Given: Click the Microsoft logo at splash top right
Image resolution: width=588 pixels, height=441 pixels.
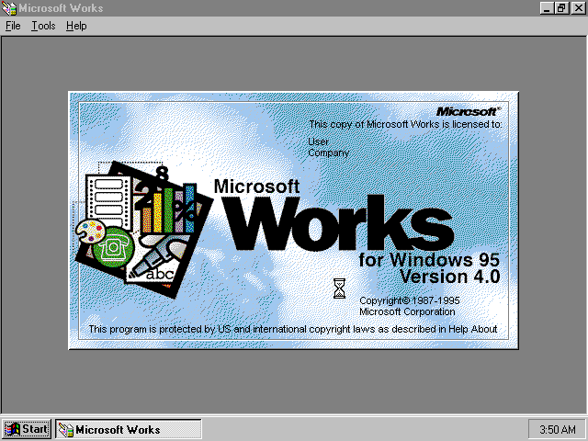Looking at the screenshot, I should click(x=469, y=110).
